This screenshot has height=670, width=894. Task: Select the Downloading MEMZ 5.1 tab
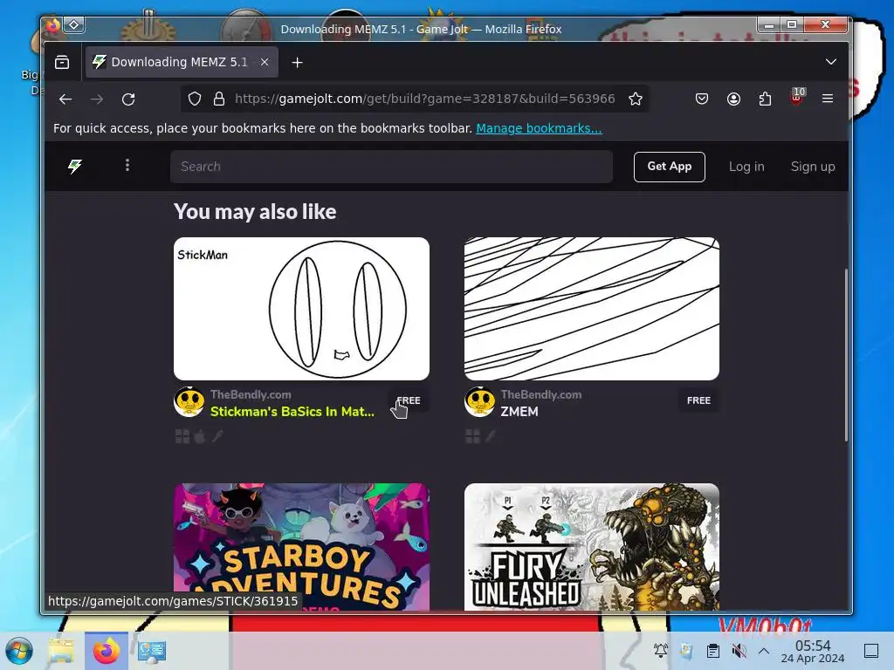[x=182, y=62]
